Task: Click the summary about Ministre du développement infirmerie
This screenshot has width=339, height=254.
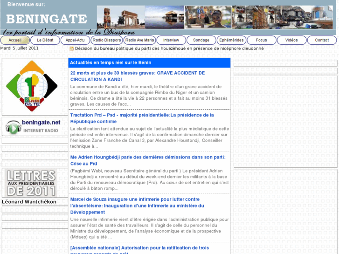Action: (x=149, y=228)
